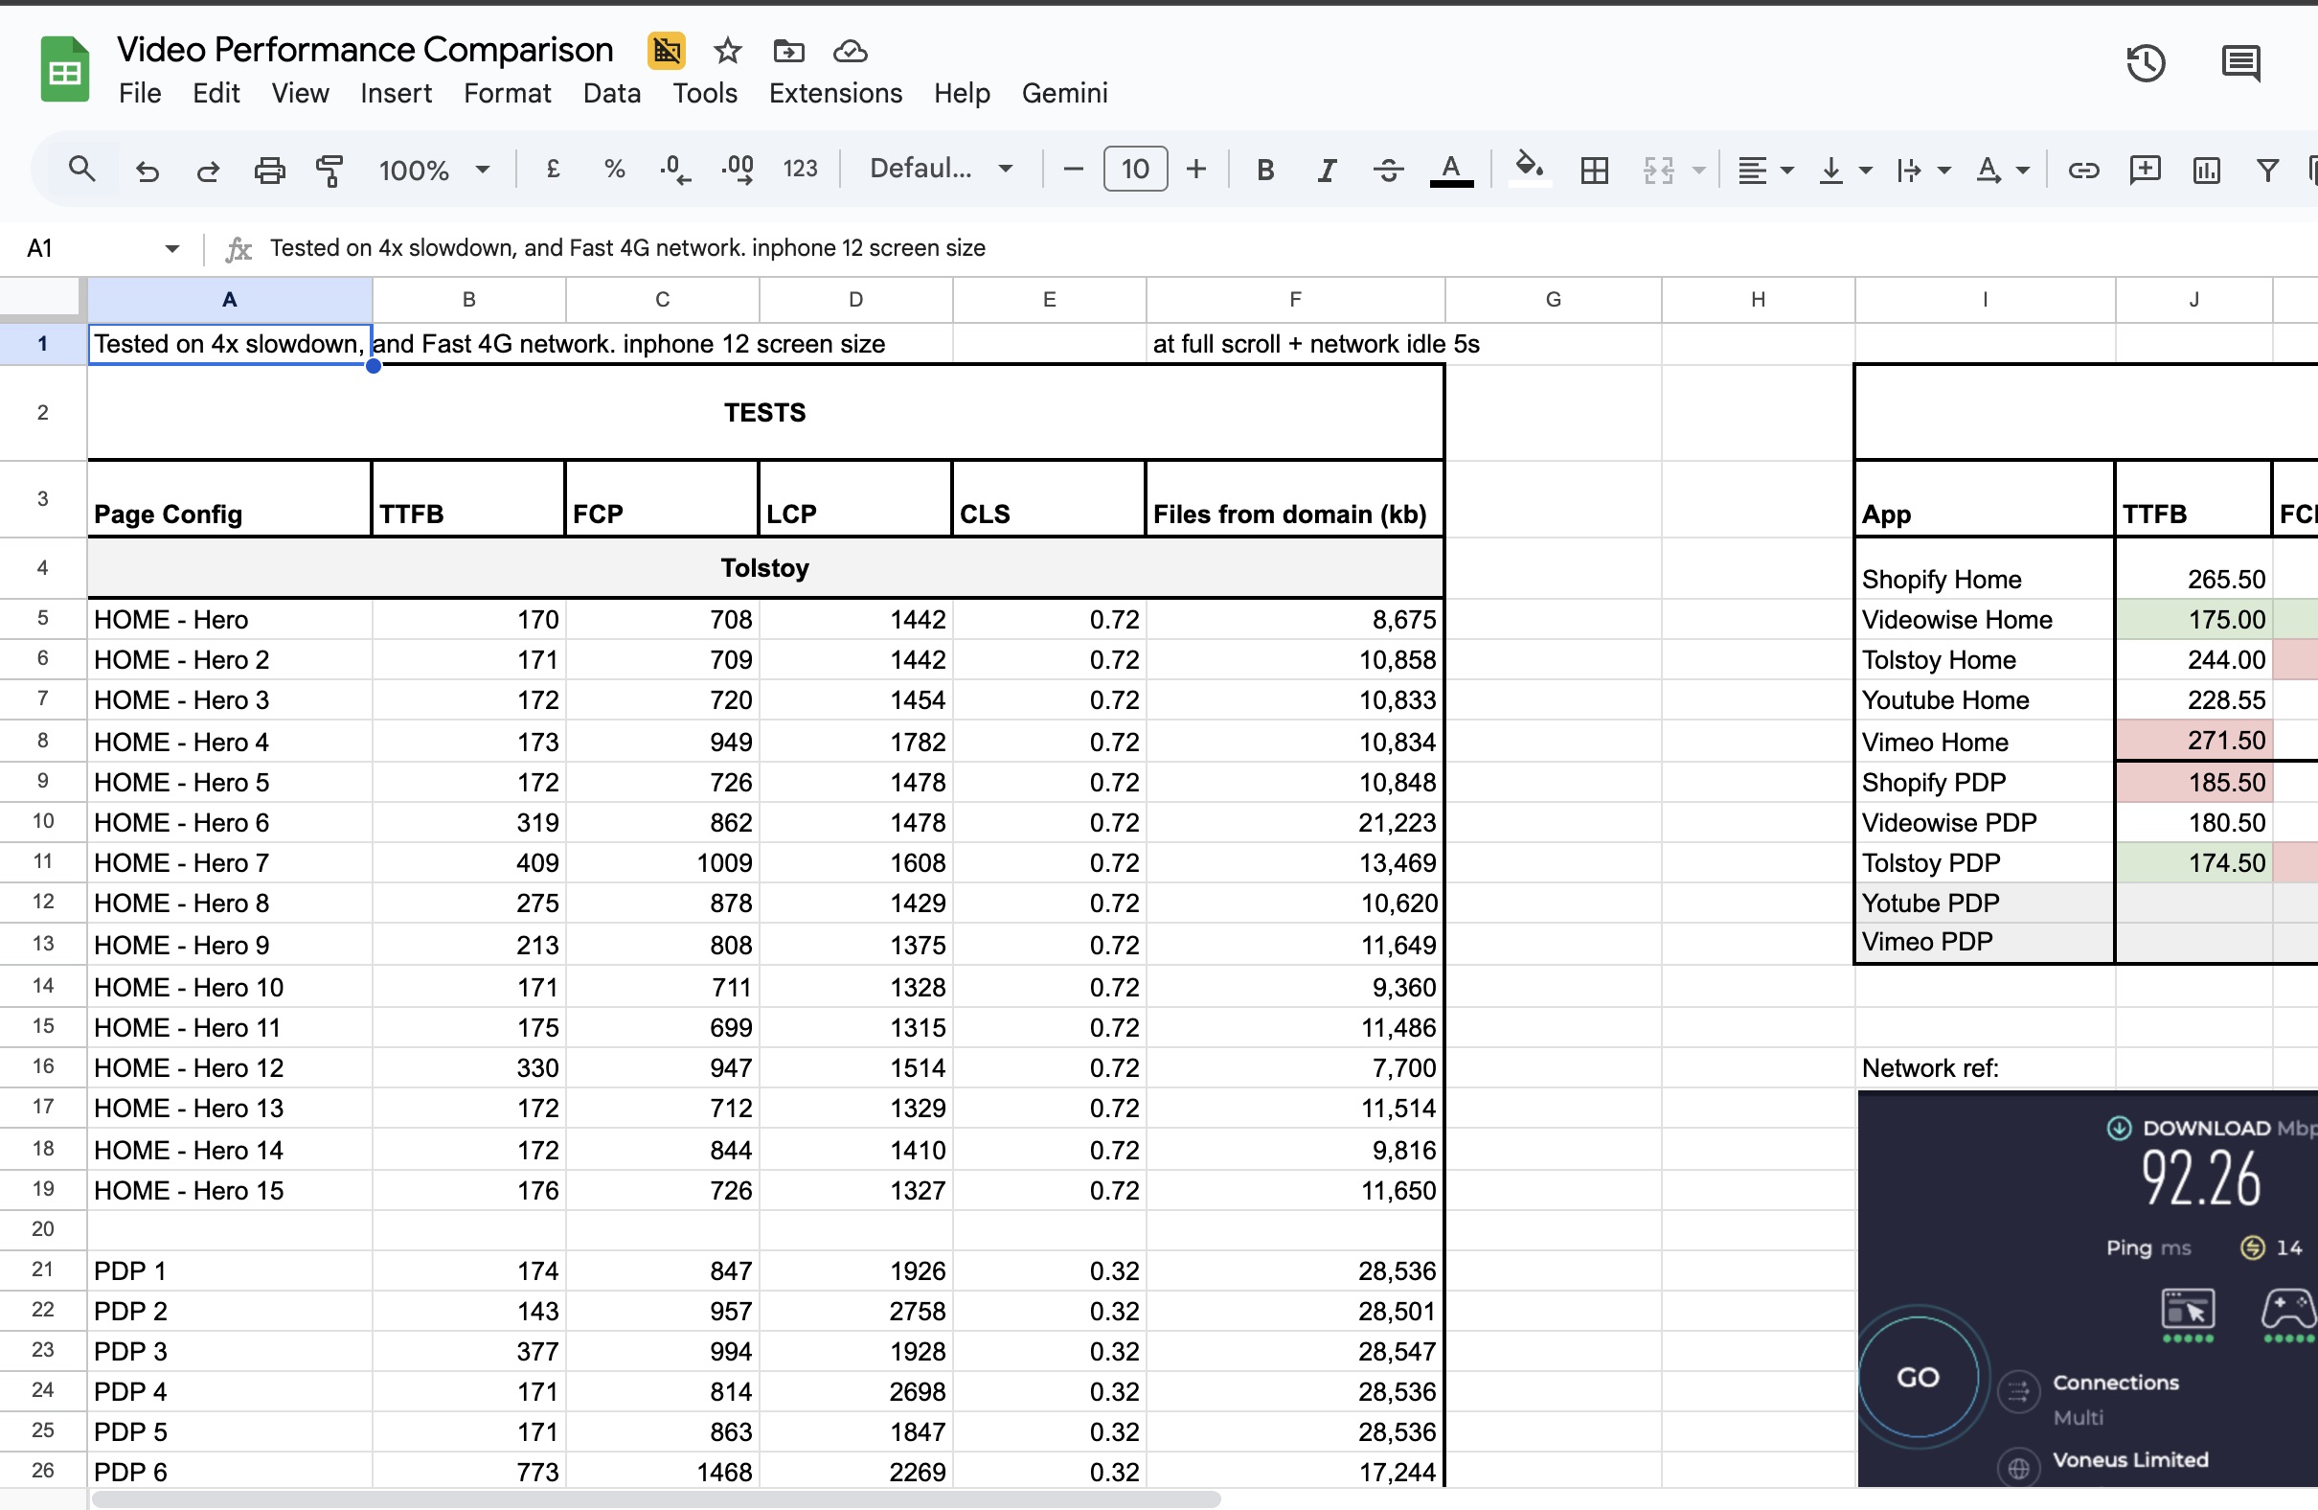Click the print icon
2318x1510 pixels.
coord(270,171)
